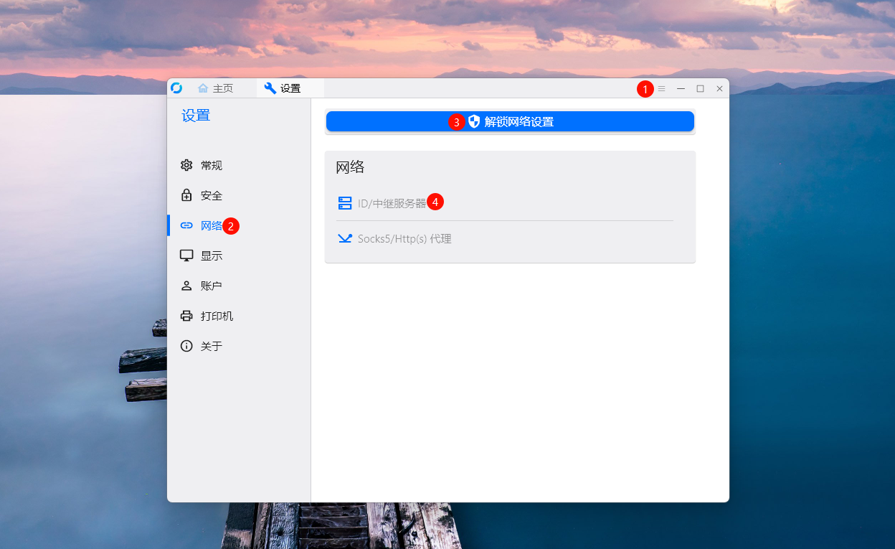This screenshot has width=895, height=549.
Task: Click the proxy icon beside Socks5/Http(s)
Action: point(345,239)
